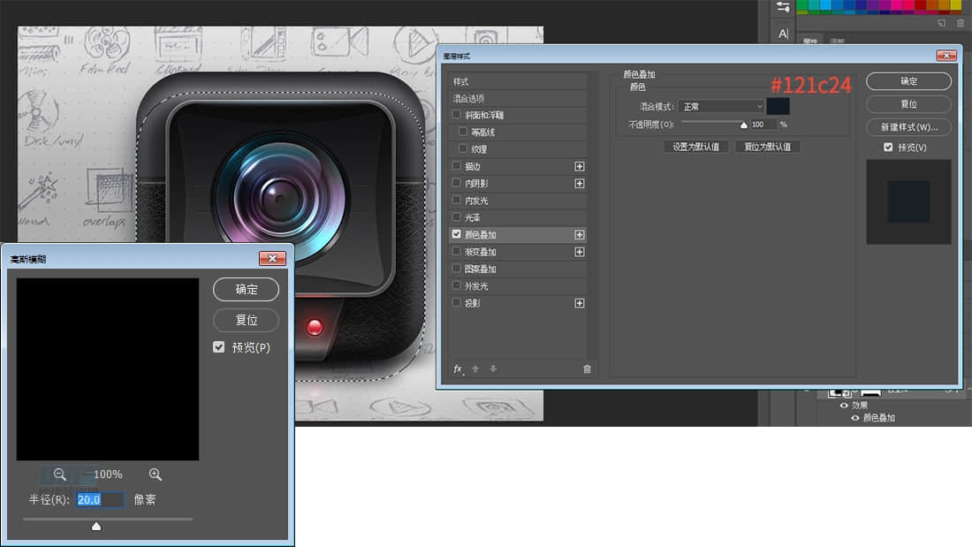Click 复位为默认值 reset to default button

click(x=767, y=147)
